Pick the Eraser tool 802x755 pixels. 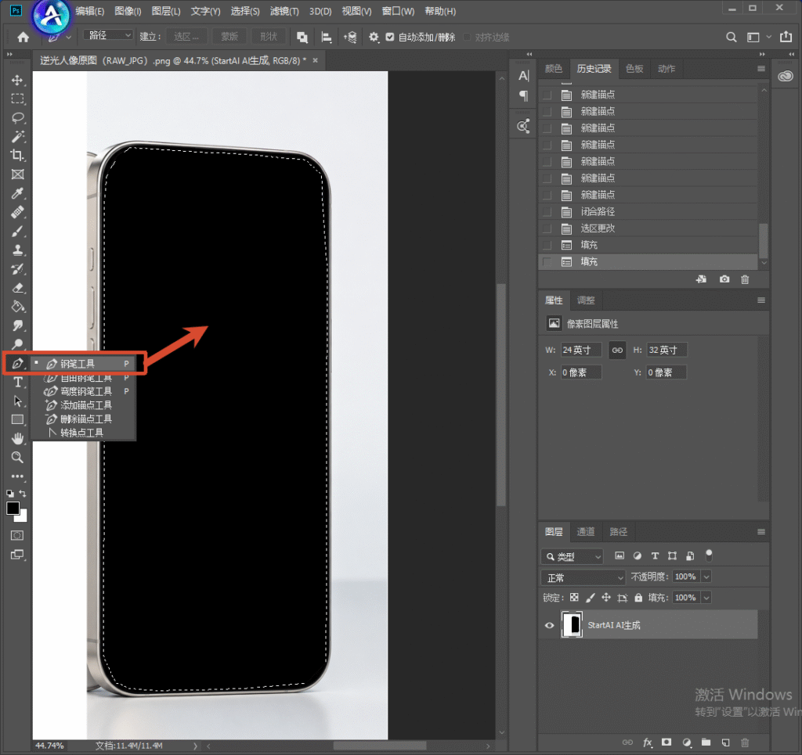[x=17, y=288]
